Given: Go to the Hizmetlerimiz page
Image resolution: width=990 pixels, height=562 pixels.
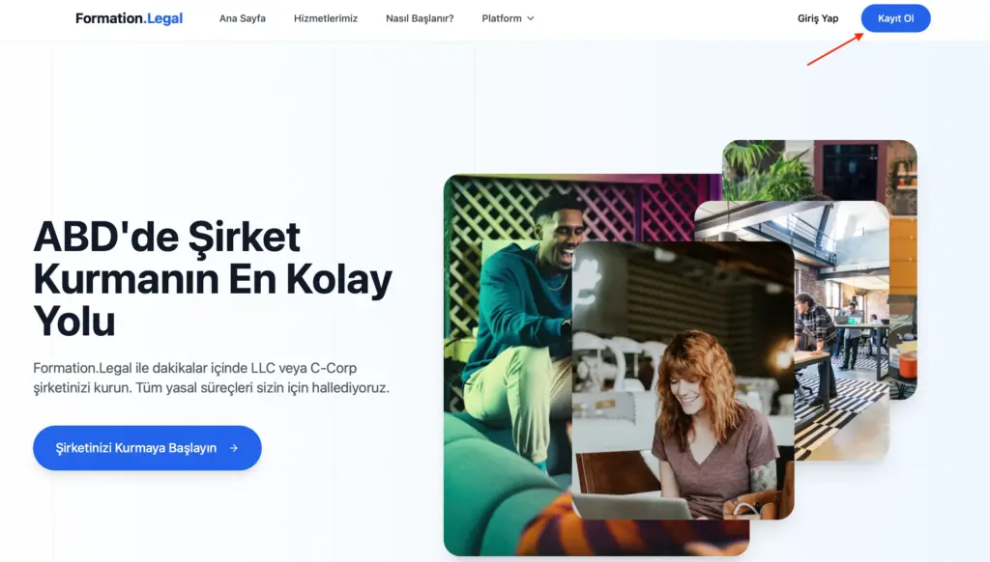Looking at the screenshot, I should 326,18.
